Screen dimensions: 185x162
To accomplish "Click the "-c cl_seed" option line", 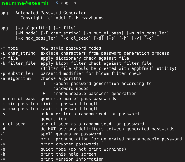I will pos(13,124).
